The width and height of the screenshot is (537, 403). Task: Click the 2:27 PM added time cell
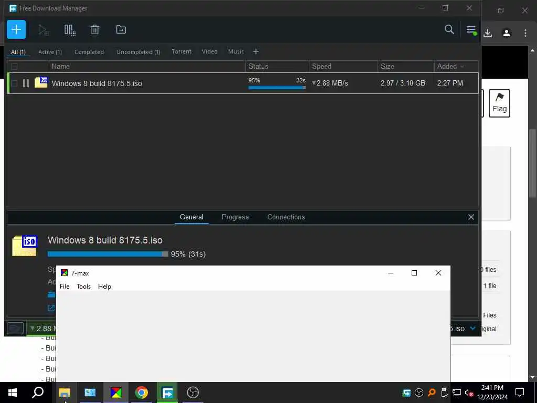(450, 83)
